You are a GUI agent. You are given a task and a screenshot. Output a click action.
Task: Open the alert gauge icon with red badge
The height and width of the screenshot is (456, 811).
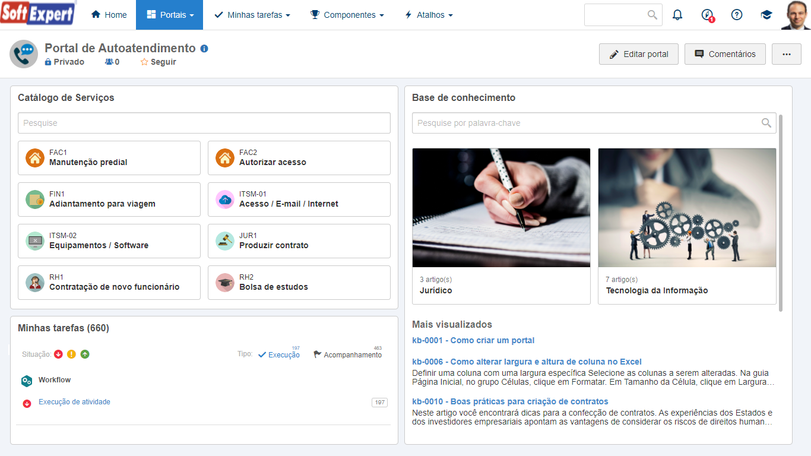(707, 15)
